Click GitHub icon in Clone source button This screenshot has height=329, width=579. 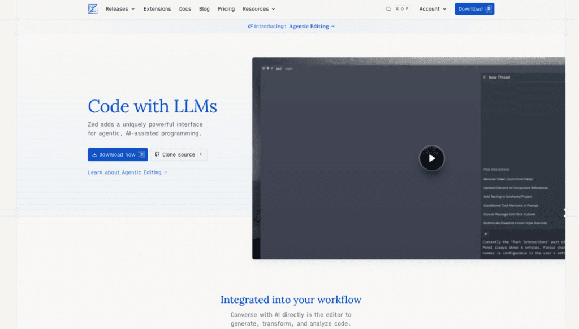tap(157, 155)
